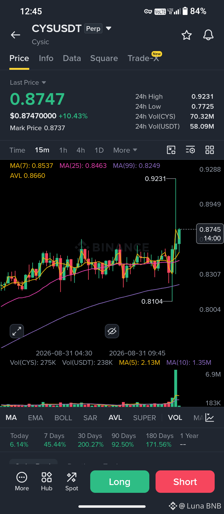Switch to the Data tab
224x514 pixels.
72,58
